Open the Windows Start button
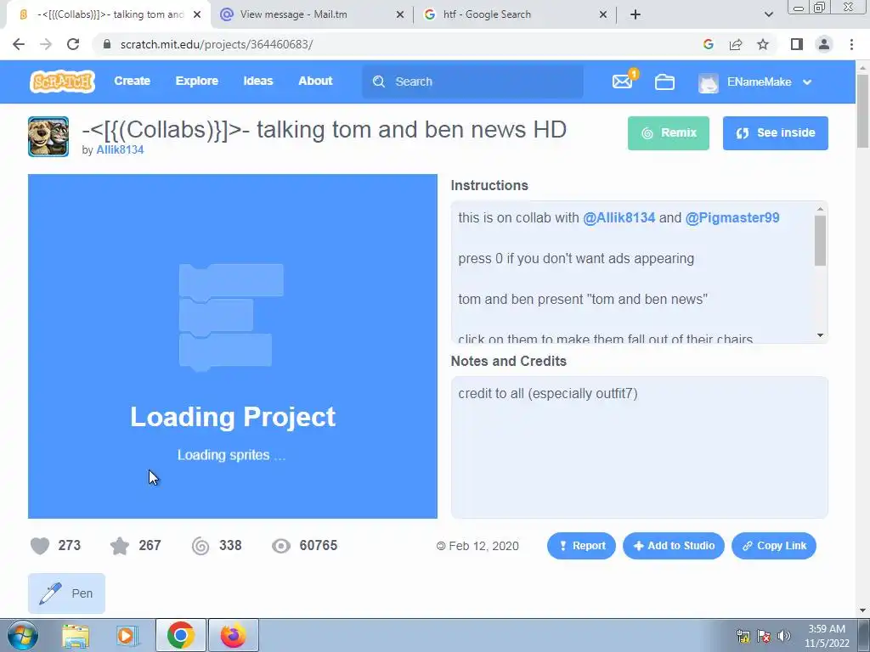 point(23,635)
